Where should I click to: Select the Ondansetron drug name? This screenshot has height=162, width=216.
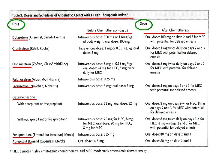pos(22,64)
